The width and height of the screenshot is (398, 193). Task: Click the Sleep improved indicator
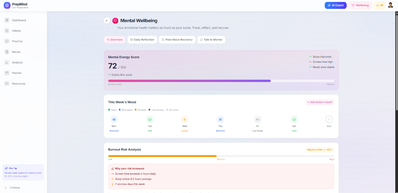(320, 57)
